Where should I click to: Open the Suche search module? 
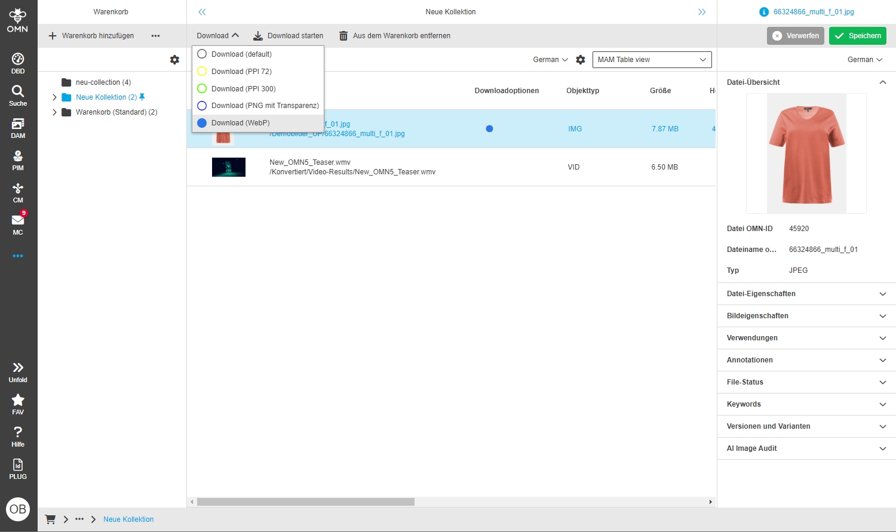tap(18, 95)
